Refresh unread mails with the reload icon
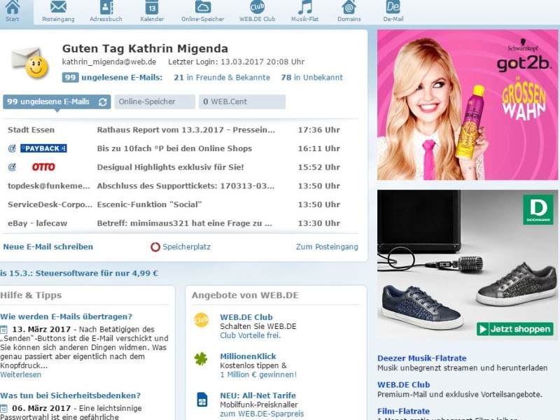 coord(103,102)
